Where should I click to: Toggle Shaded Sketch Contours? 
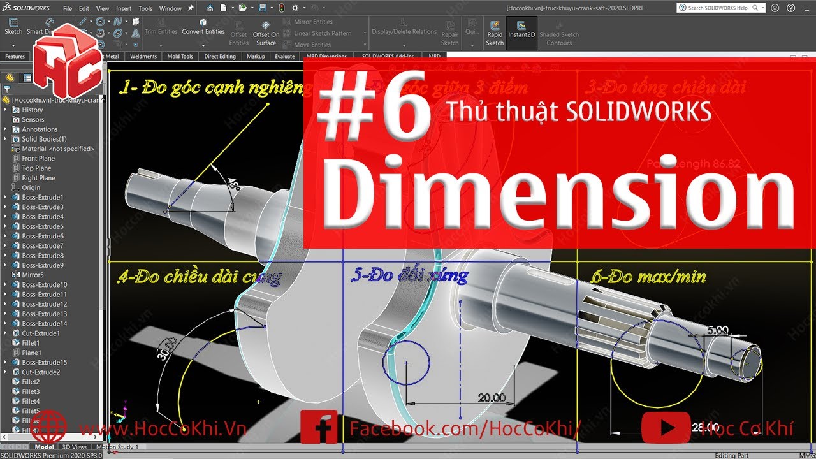coord(559,33)
